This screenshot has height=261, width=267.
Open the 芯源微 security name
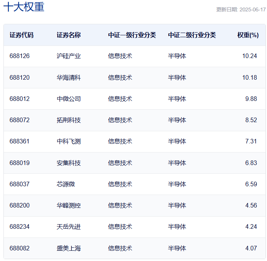66,184
